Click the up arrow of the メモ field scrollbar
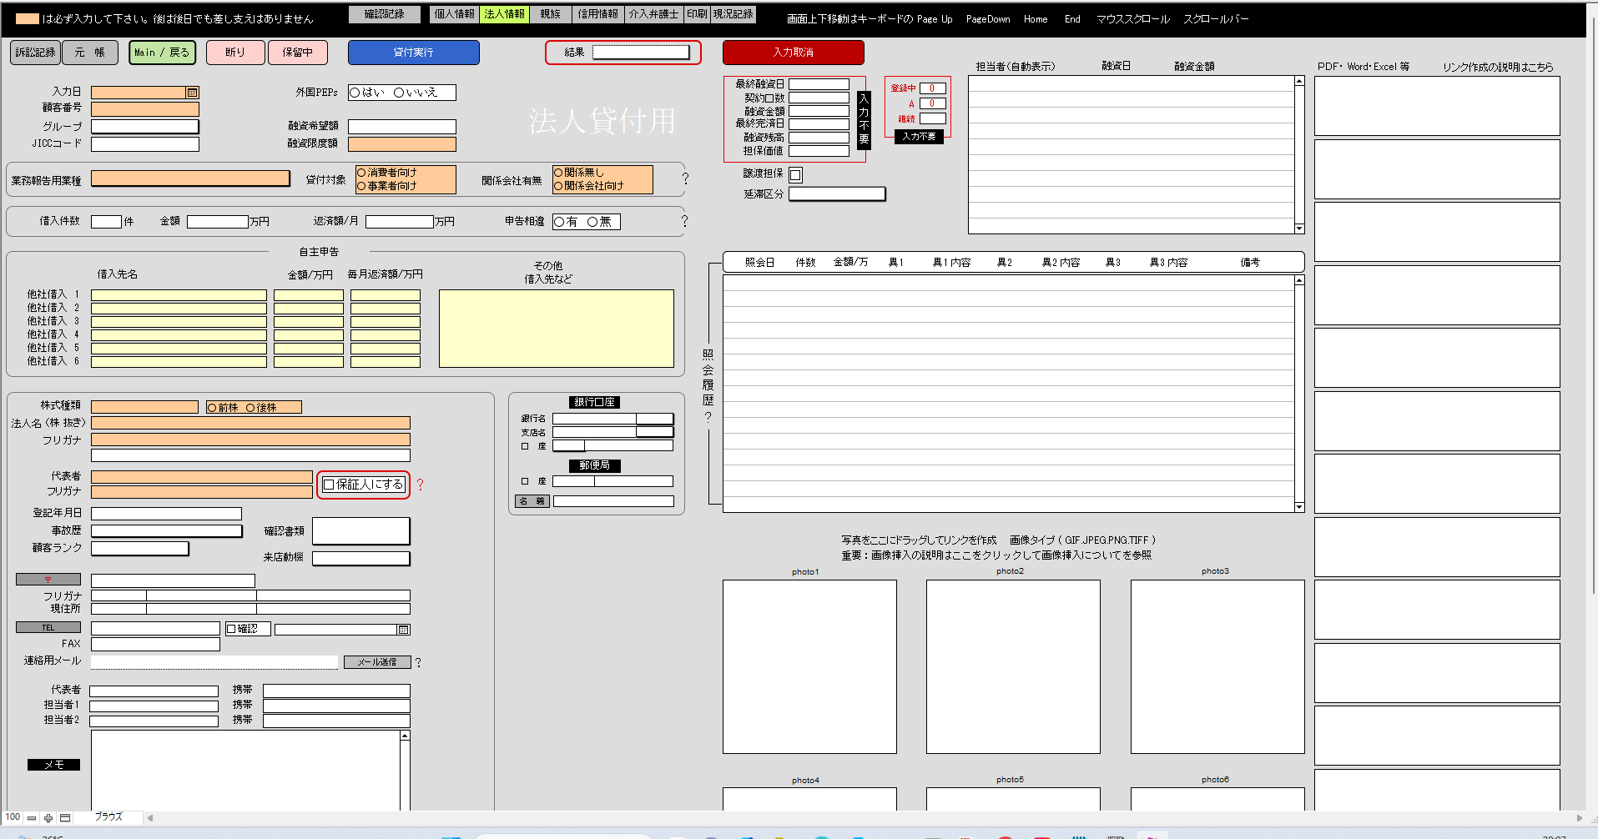Viewport: 1598px width, 839px height. (405, 736)
